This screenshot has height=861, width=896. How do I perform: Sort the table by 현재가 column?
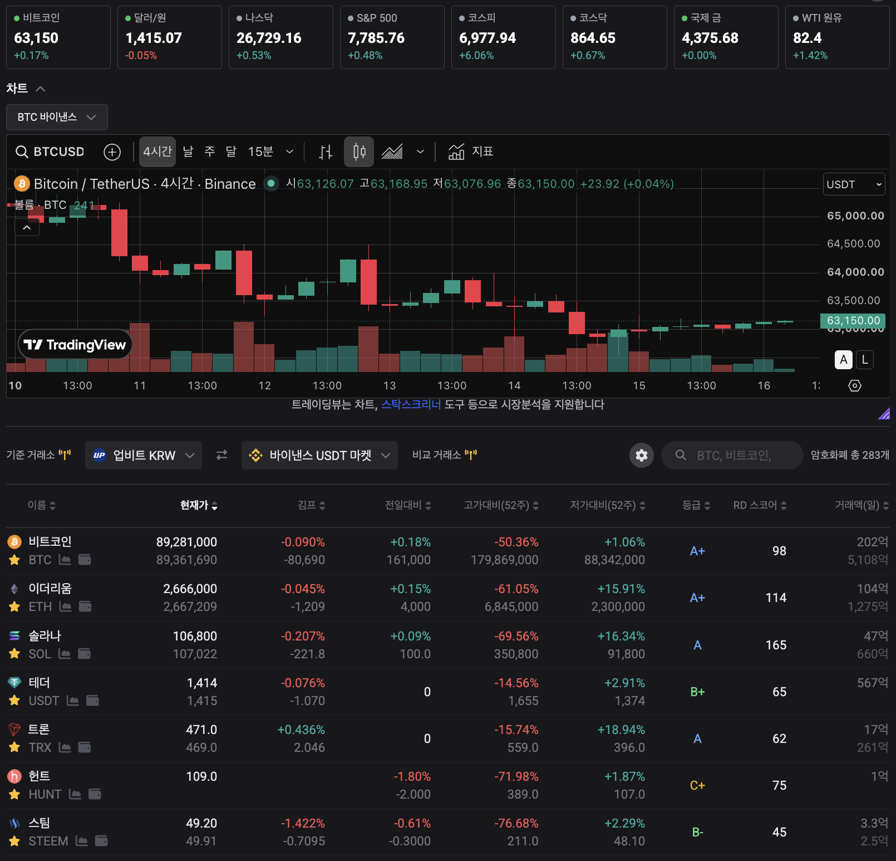click(199, 505)
